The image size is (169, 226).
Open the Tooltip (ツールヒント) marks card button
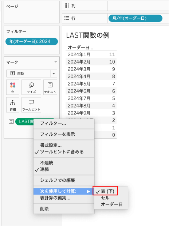click(31, 105)
